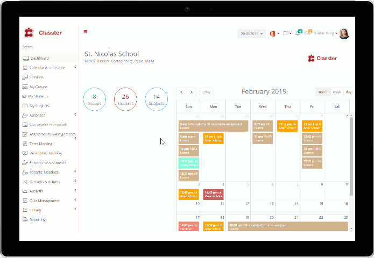Go to the previous month arrow

click(181, 92)
